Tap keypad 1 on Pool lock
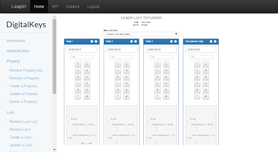 (x=197, y=64)
